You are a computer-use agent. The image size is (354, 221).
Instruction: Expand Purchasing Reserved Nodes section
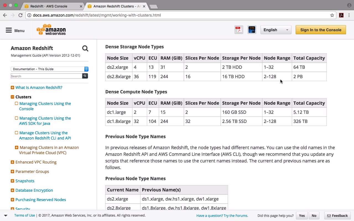[x=12, y=200]
